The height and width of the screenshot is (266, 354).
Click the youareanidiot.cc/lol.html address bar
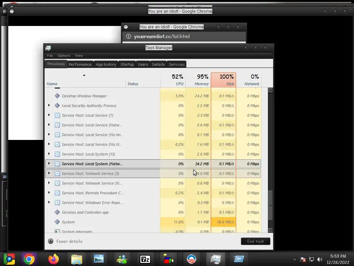click(x=184, y=36)
